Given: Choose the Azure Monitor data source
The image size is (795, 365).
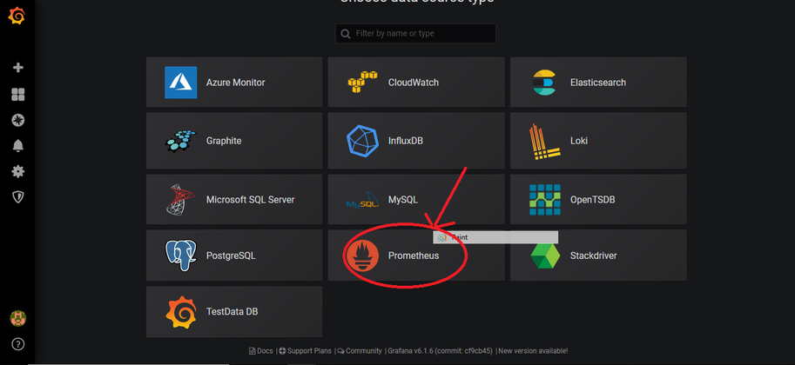Looking at the screenshot, I should pos(234,83).
